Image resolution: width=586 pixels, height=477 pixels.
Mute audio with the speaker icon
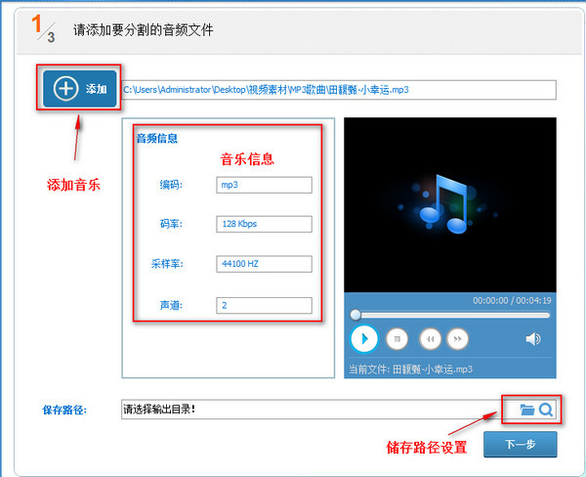coord(533,338)
